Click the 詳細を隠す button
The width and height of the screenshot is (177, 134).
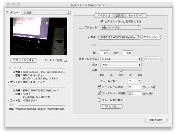pos(156,120)
